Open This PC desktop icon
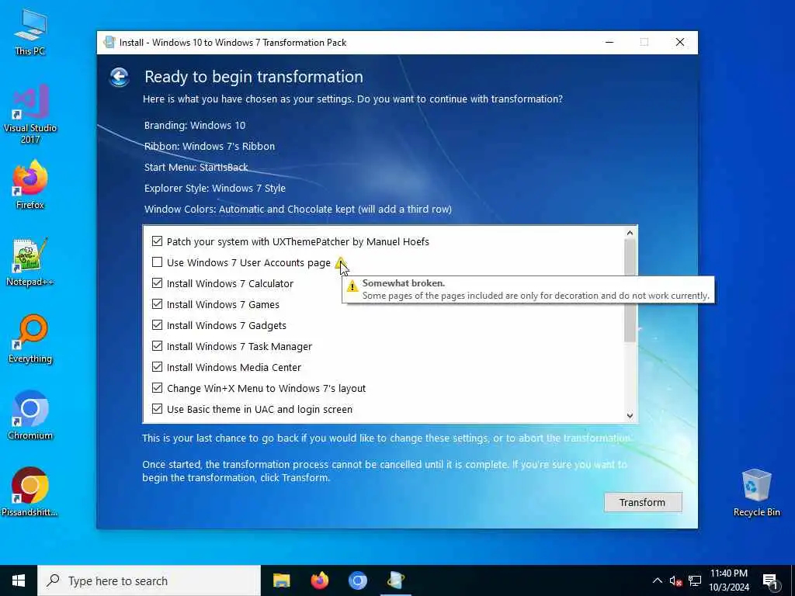This screenshot has height=596, width=795. (x=30, y=31)
